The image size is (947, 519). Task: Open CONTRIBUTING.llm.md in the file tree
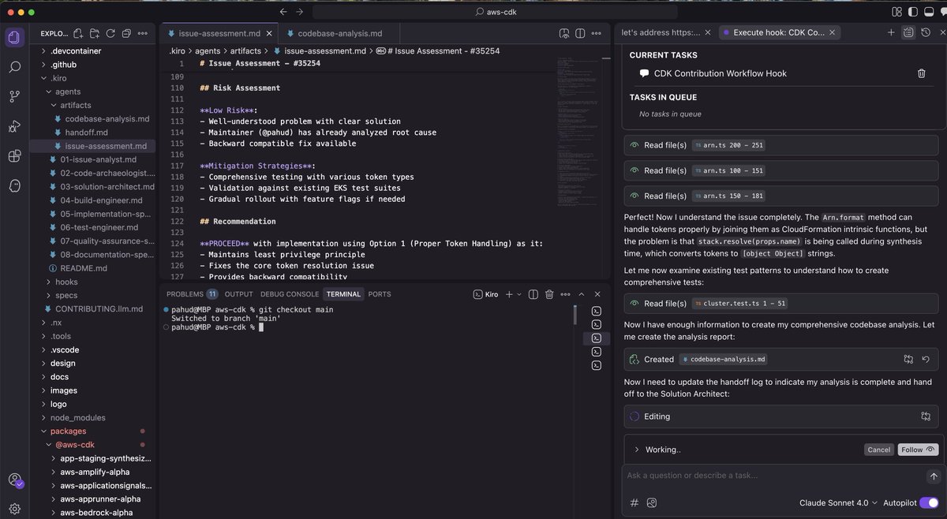99,308
